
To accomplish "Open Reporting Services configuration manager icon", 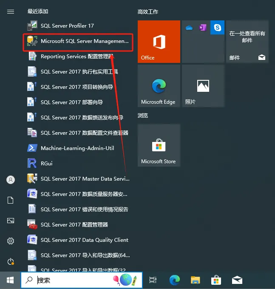I will 32,56.
